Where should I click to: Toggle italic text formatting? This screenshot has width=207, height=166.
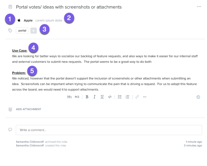click(x=94, y=97)
